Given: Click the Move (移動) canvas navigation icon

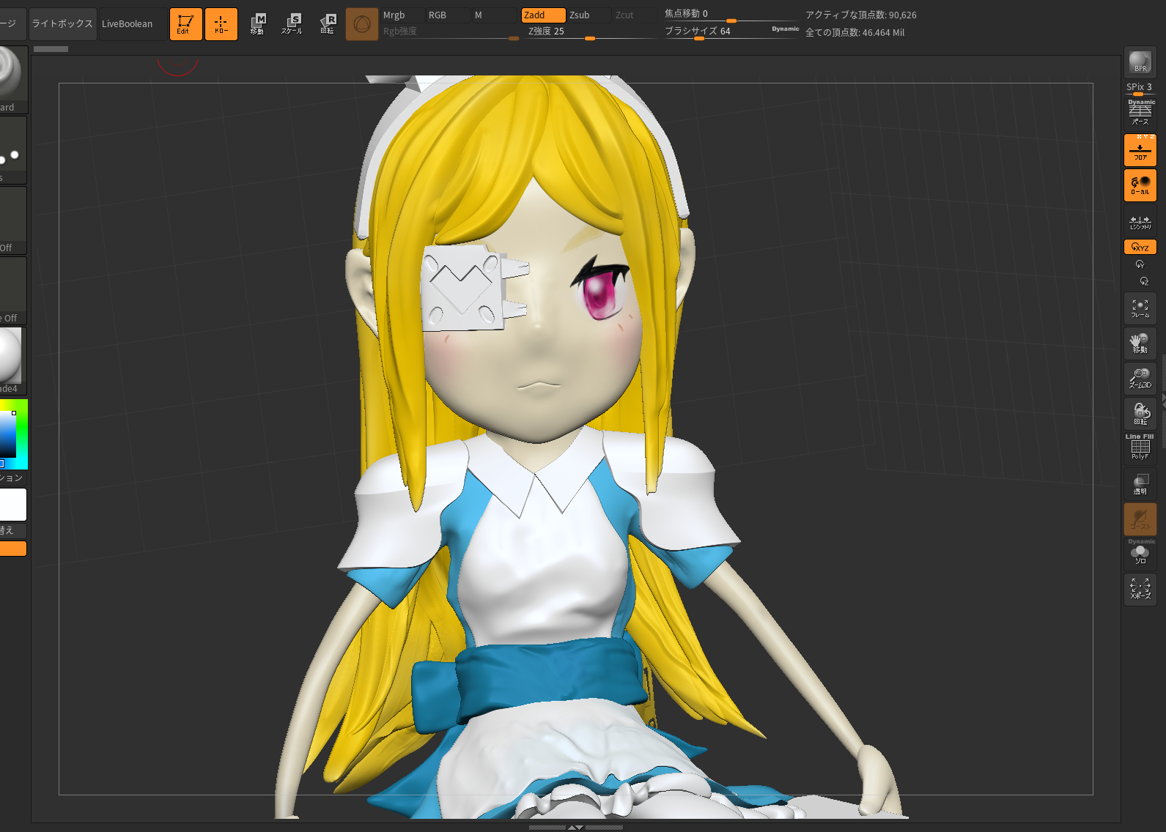Looking at the screenshot, I should (x=1140, y=343).
